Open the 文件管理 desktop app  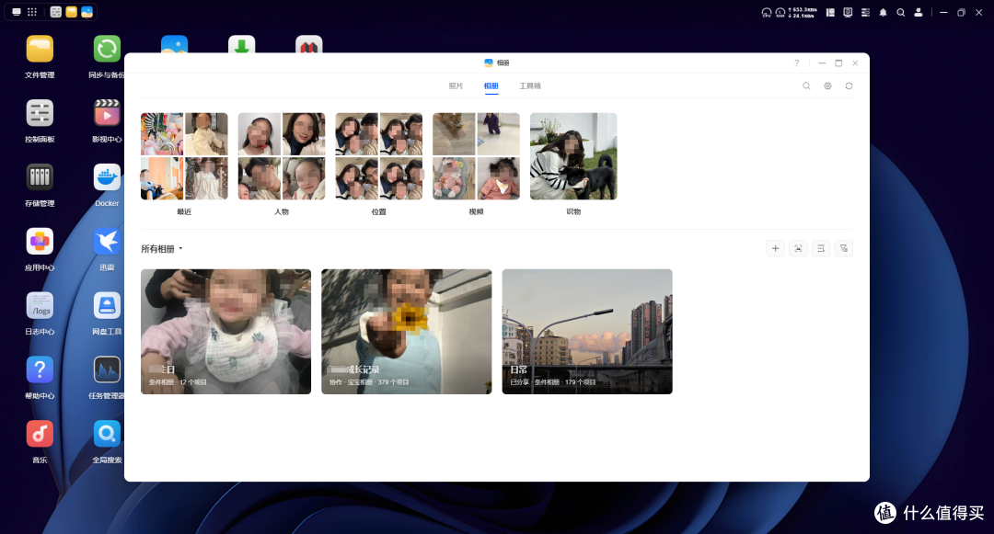click(40, 50)
